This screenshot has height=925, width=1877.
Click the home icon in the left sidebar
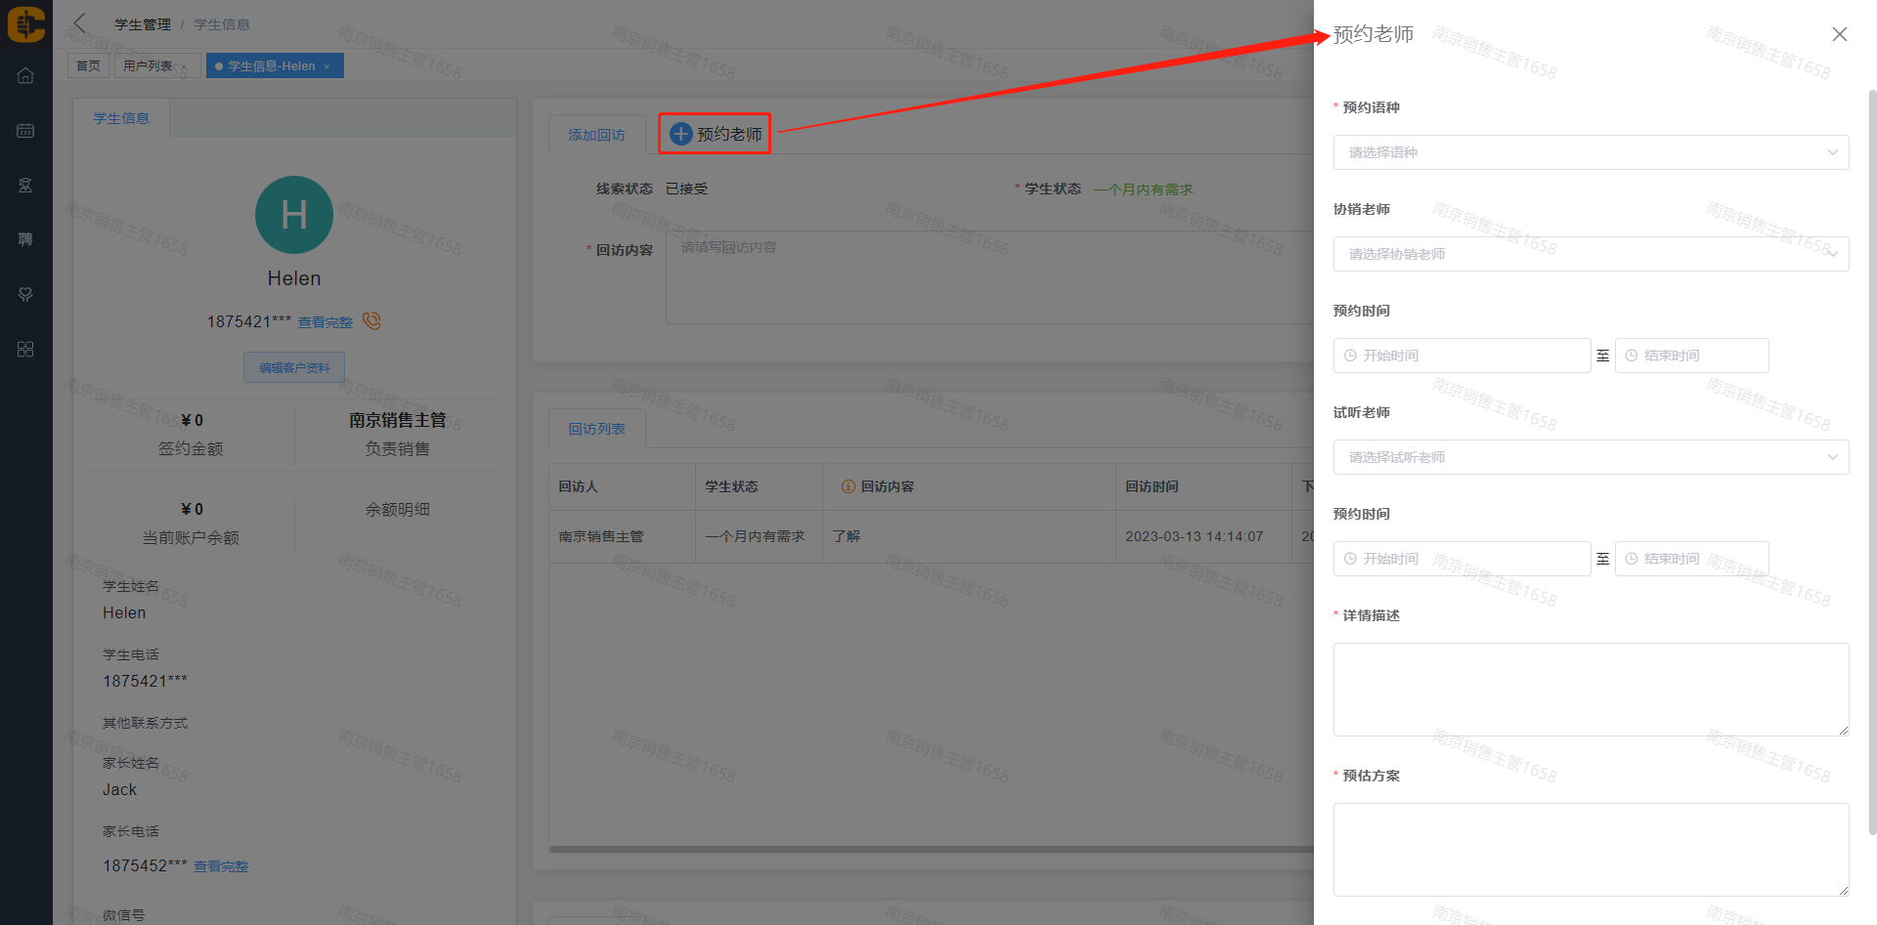[x=25, y=76]
